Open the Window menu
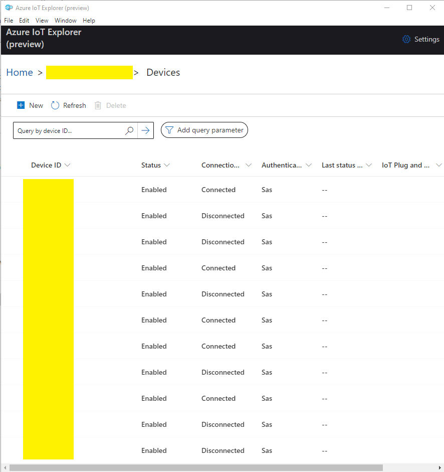The width and height of the screenshot is (444, 472). click(x=66, y=21)
